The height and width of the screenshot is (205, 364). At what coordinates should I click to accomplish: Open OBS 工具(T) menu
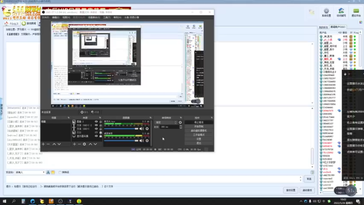pyautogui.click(x=107, y=17)
